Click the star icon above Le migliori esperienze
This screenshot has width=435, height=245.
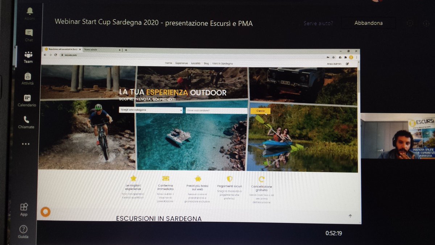pyautogui.click(x=133, y=178)
